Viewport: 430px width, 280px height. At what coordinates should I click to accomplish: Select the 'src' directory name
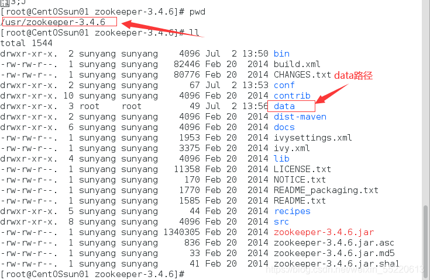[x=281, y=222]
